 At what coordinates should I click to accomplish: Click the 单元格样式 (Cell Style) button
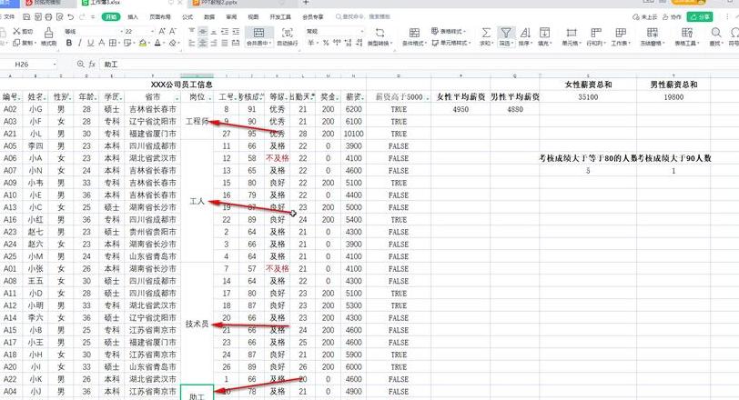(x=451, y=43)
